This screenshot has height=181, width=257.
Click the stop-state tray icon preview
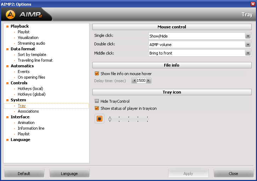tap(99, 119)
